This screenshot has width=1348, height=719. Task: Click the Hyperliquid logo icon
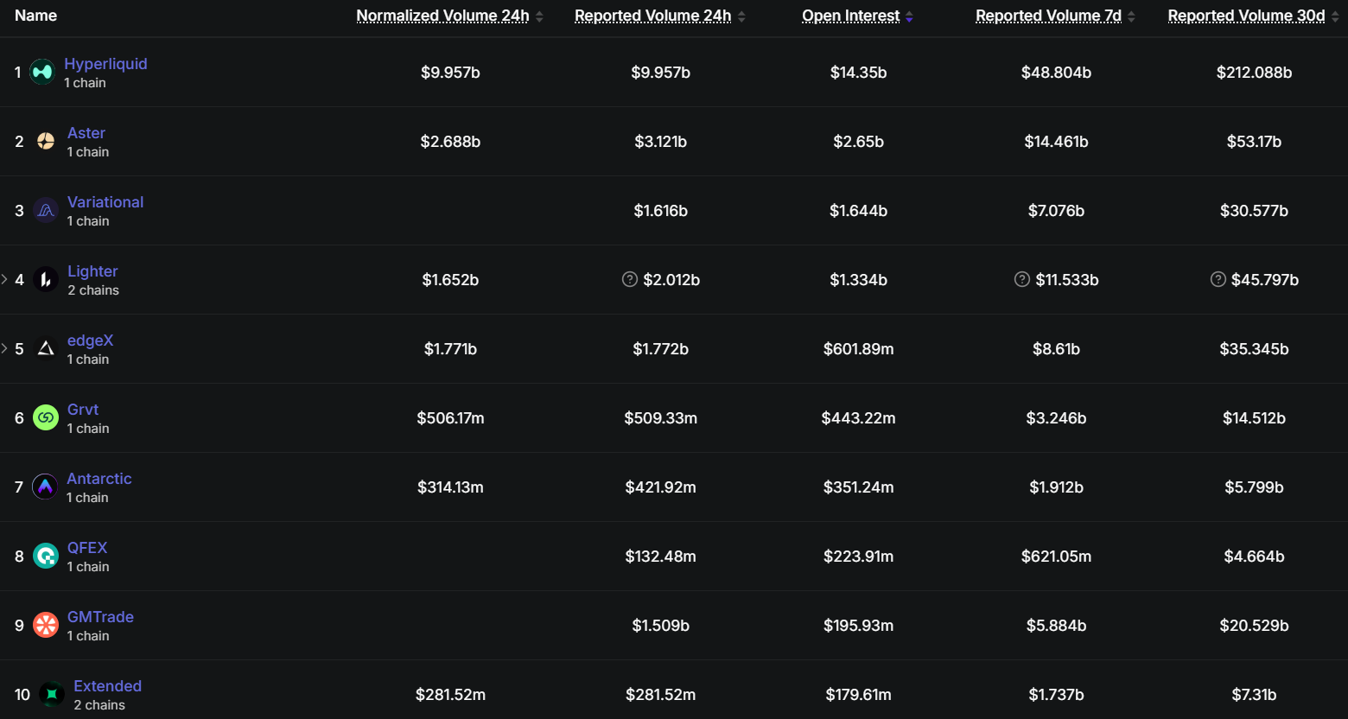coord(42,72)
